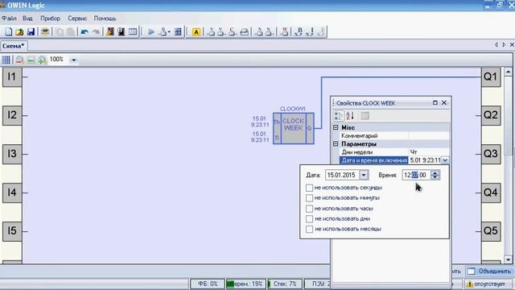This screenshot has height=290, width=515.
Task: Open the variables table icon in the toolbar
Action: (x=133, y=32)
